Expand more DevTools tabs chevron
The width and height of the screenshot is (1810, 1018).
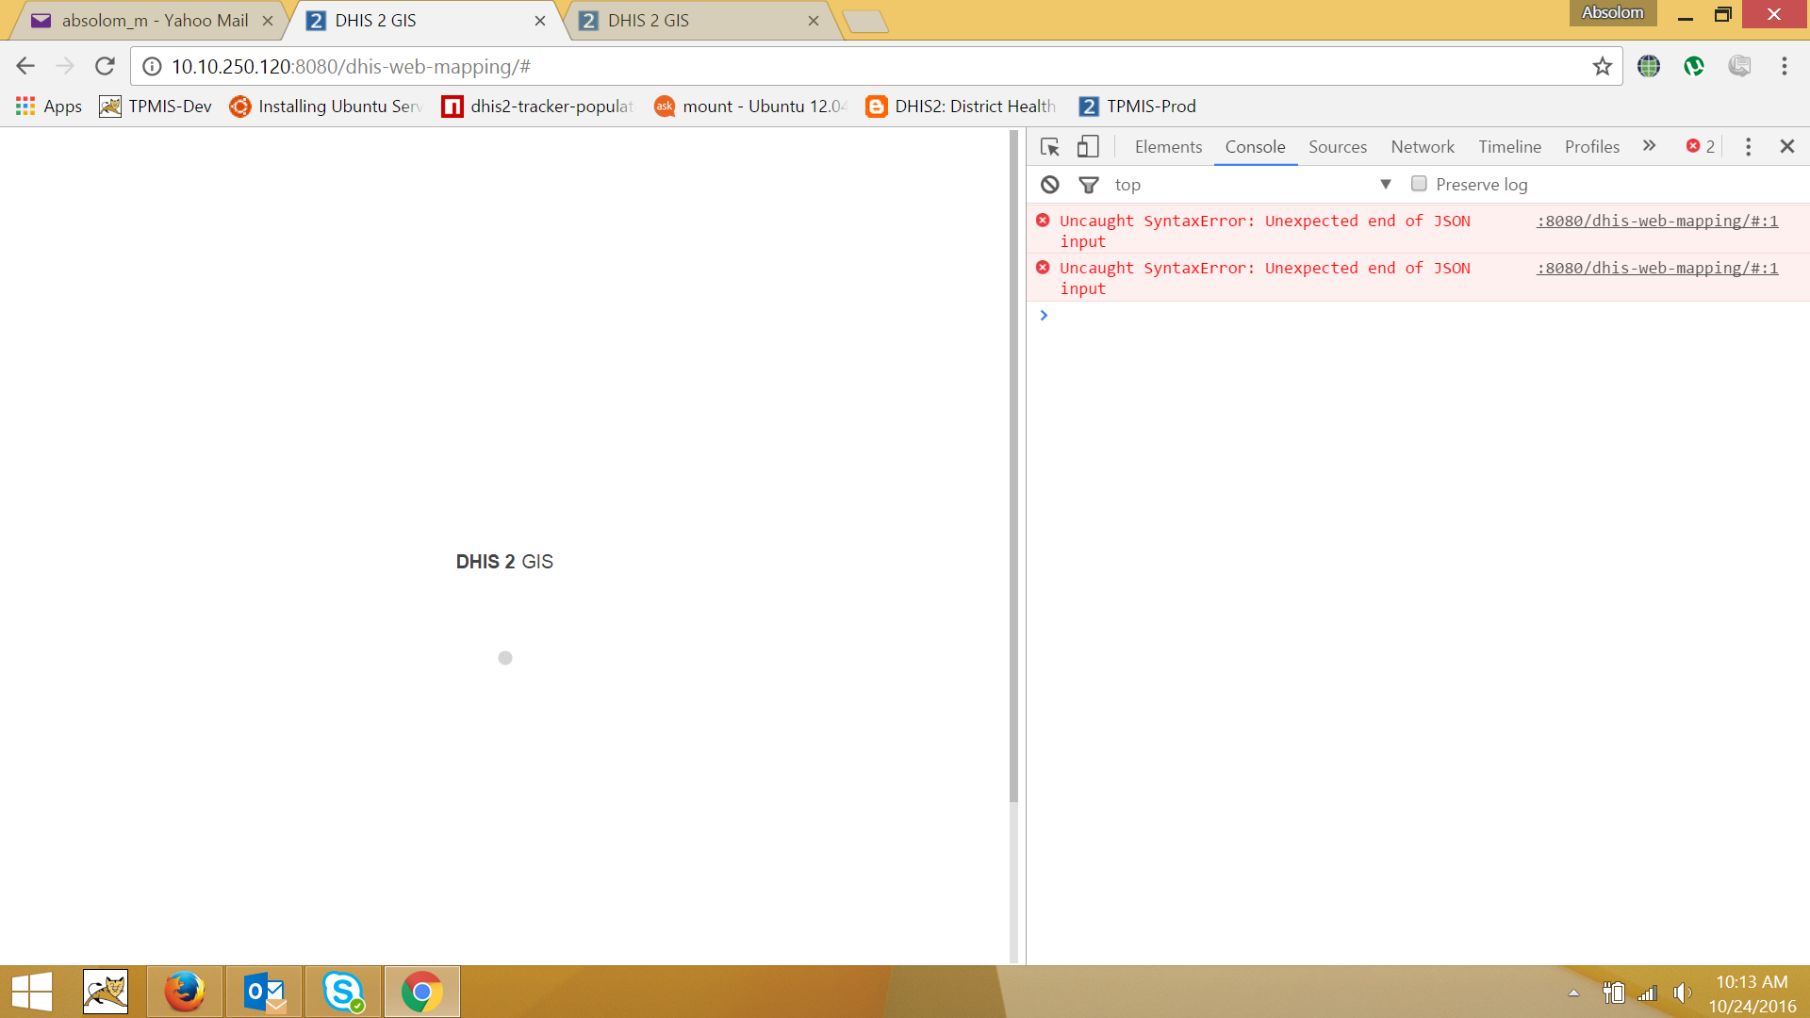pos(1649,146)
